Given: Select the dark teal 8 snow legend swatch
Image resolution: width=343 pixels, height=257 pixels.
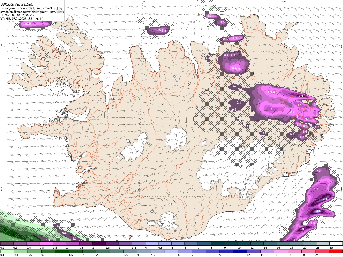Looking at the screenshot, I should click(218, 244).
